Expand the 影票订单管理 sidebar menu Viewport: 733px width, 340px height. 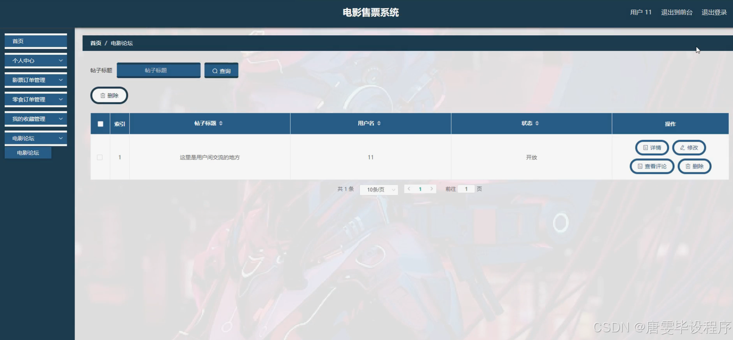tap(36, 80)
